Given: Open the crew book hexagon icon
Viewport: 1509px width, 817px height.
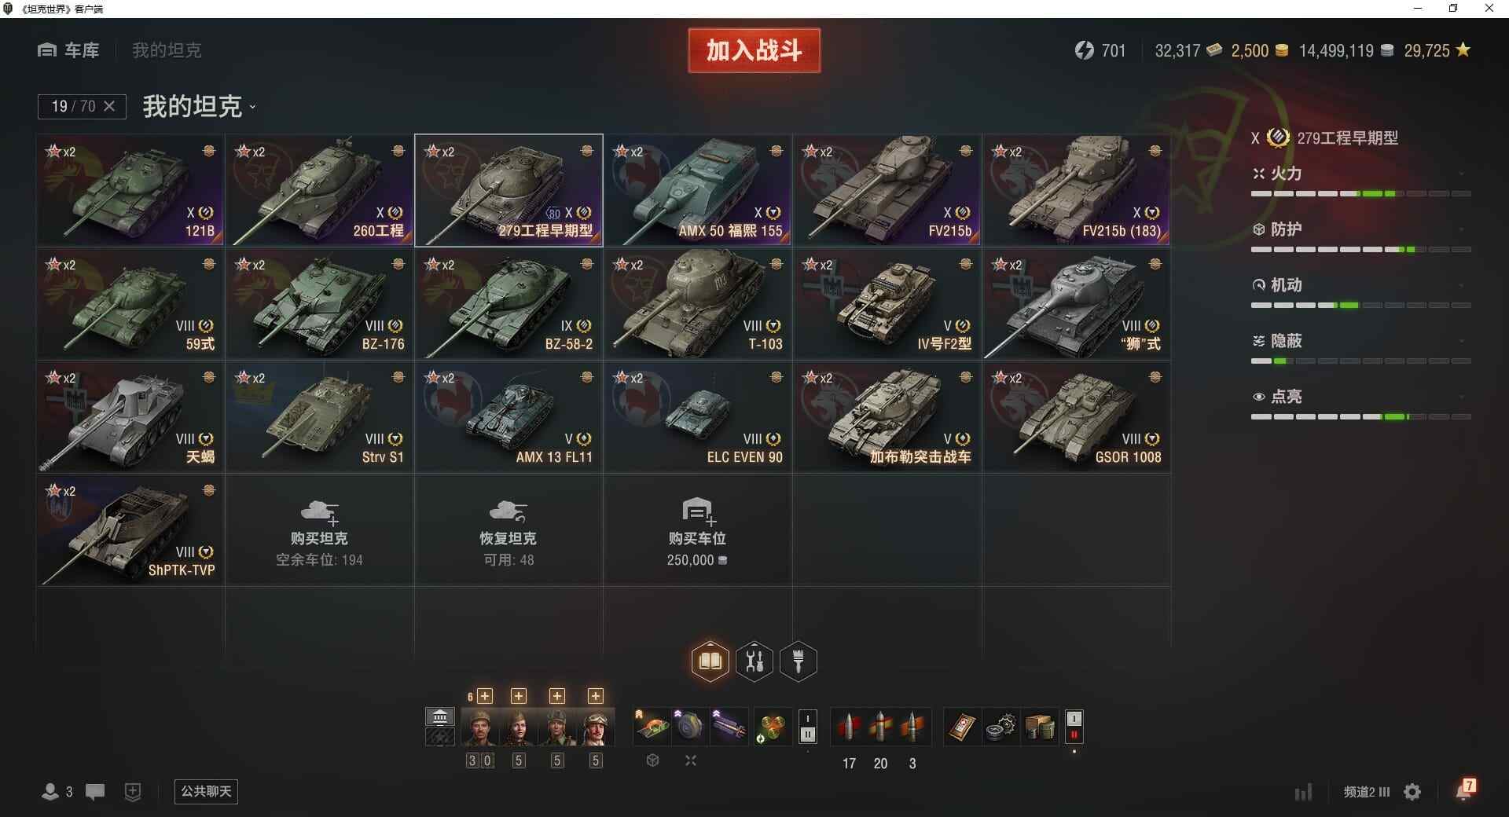Looking at the screenshot, I should coord(710,661).
